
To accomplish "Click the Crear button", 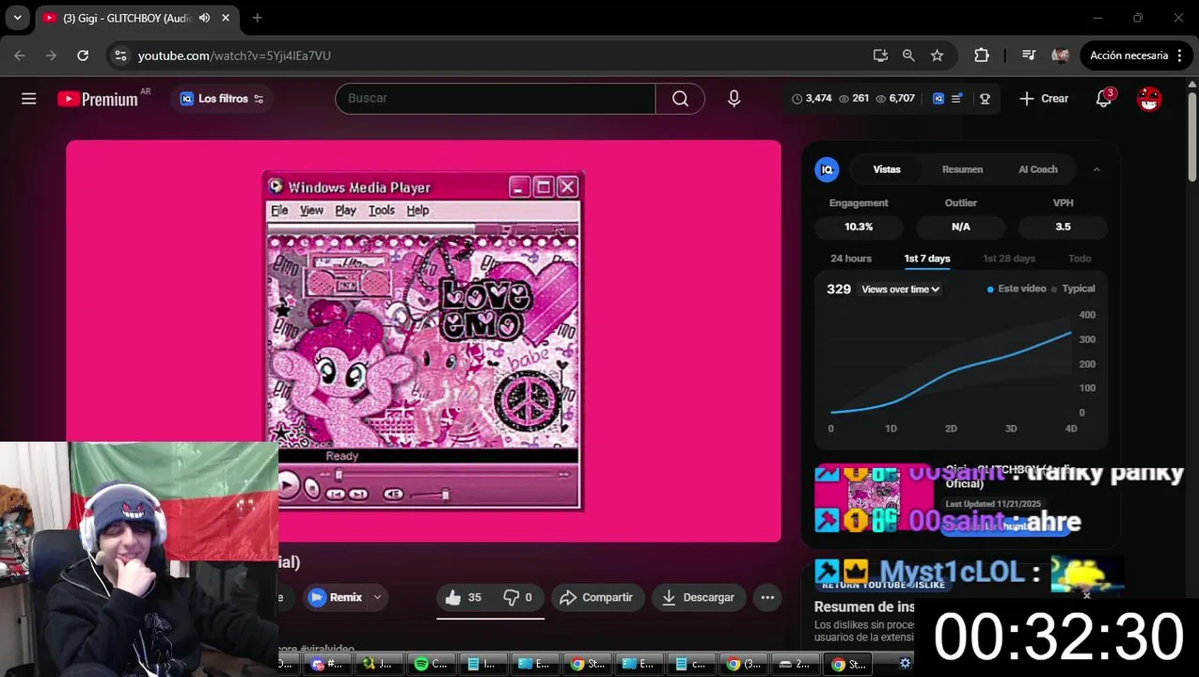I will [x=1044, y=99].
